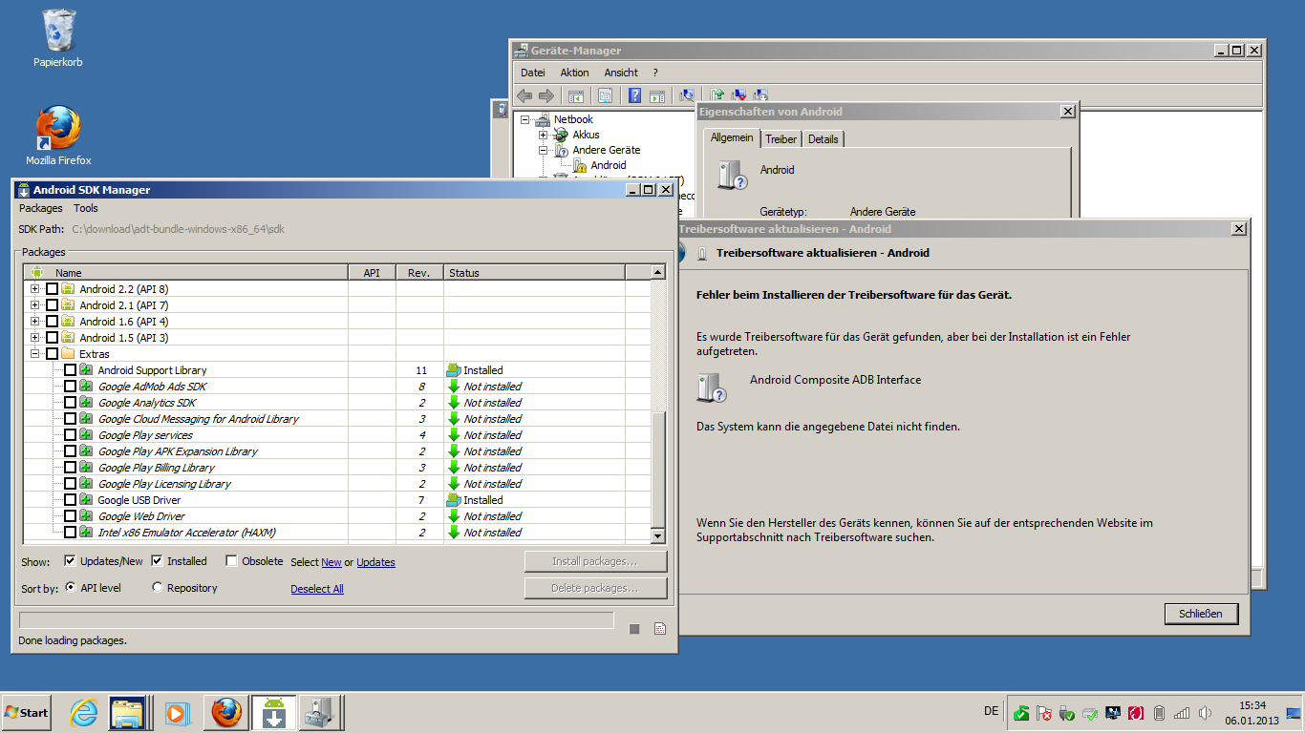Viewport: 1305px width, 733px height.
Task: Click the Forward arrow in Geräte-Manager toolbar
Action: coord(546,95)
